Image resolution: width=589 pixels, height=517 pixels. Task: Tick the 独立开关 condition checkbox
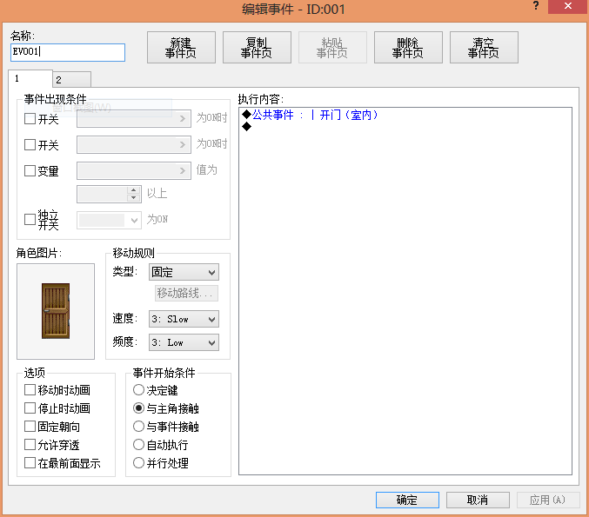[x=30, y=220]
